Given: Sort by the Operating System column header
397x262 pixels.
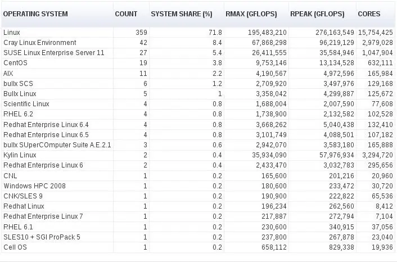Looking at the screenshot, I should [35, 14].
